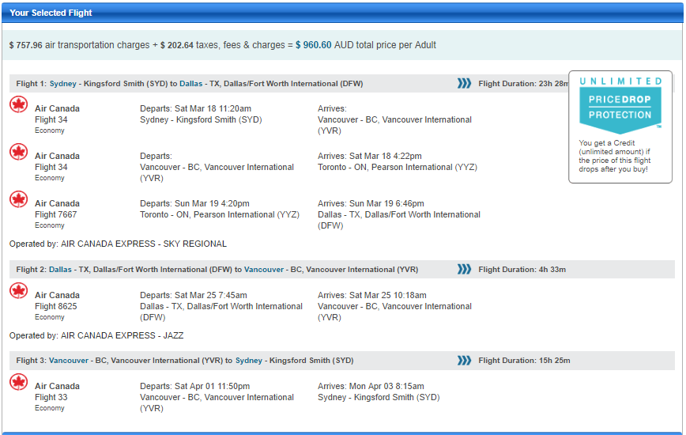
Task: Click Flight 7667 text
Action: (56, 215)
